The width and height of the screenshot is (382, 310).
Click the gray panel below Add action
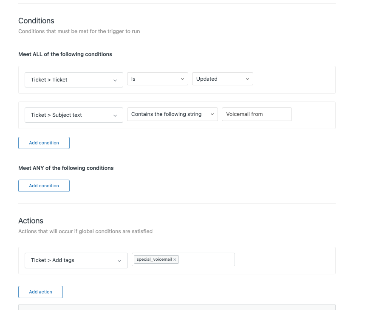(177, 307)
